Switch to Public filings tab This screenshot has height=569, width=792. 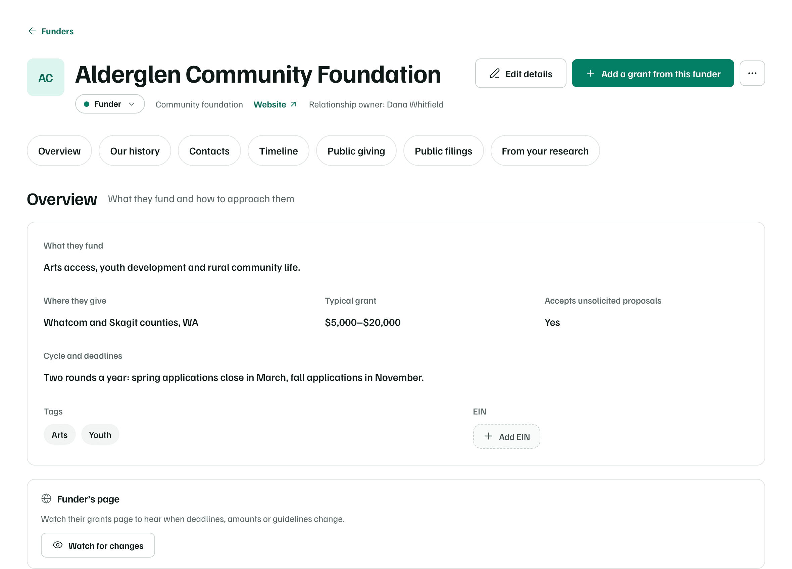444,150
